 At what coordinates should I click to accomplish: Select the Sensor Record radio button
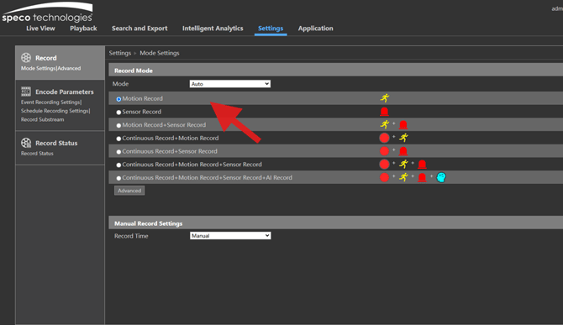(x=118, y=113)
